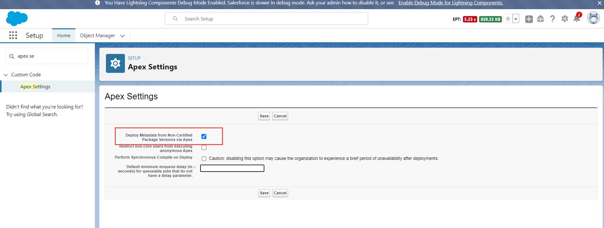Open the Enable Debug Mode for Lightning Components link
This screenshot has width=604, height=228.
pos(450,3)
